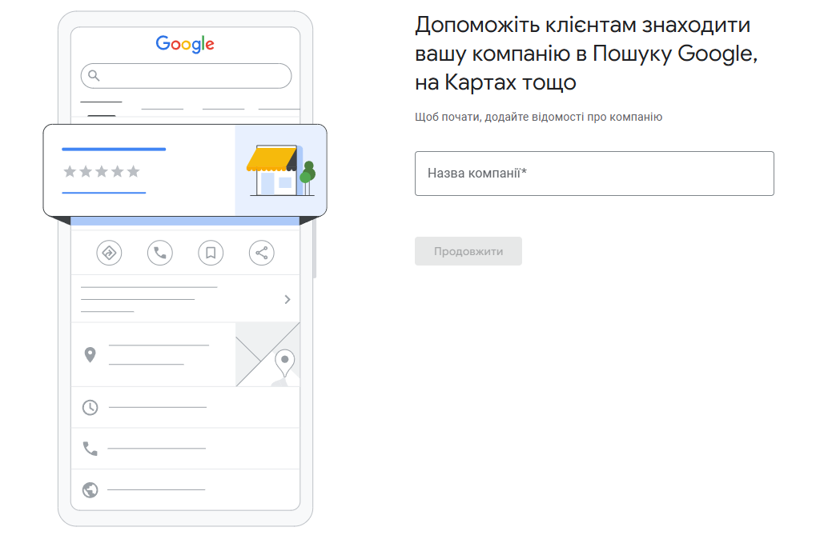Click the right chevron arrow in the illustration
The image size is (816, 535).
(x=287, y=299)
